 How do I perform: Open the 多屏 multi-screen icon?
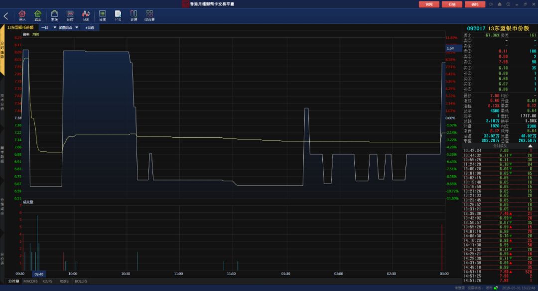(134, 15)
